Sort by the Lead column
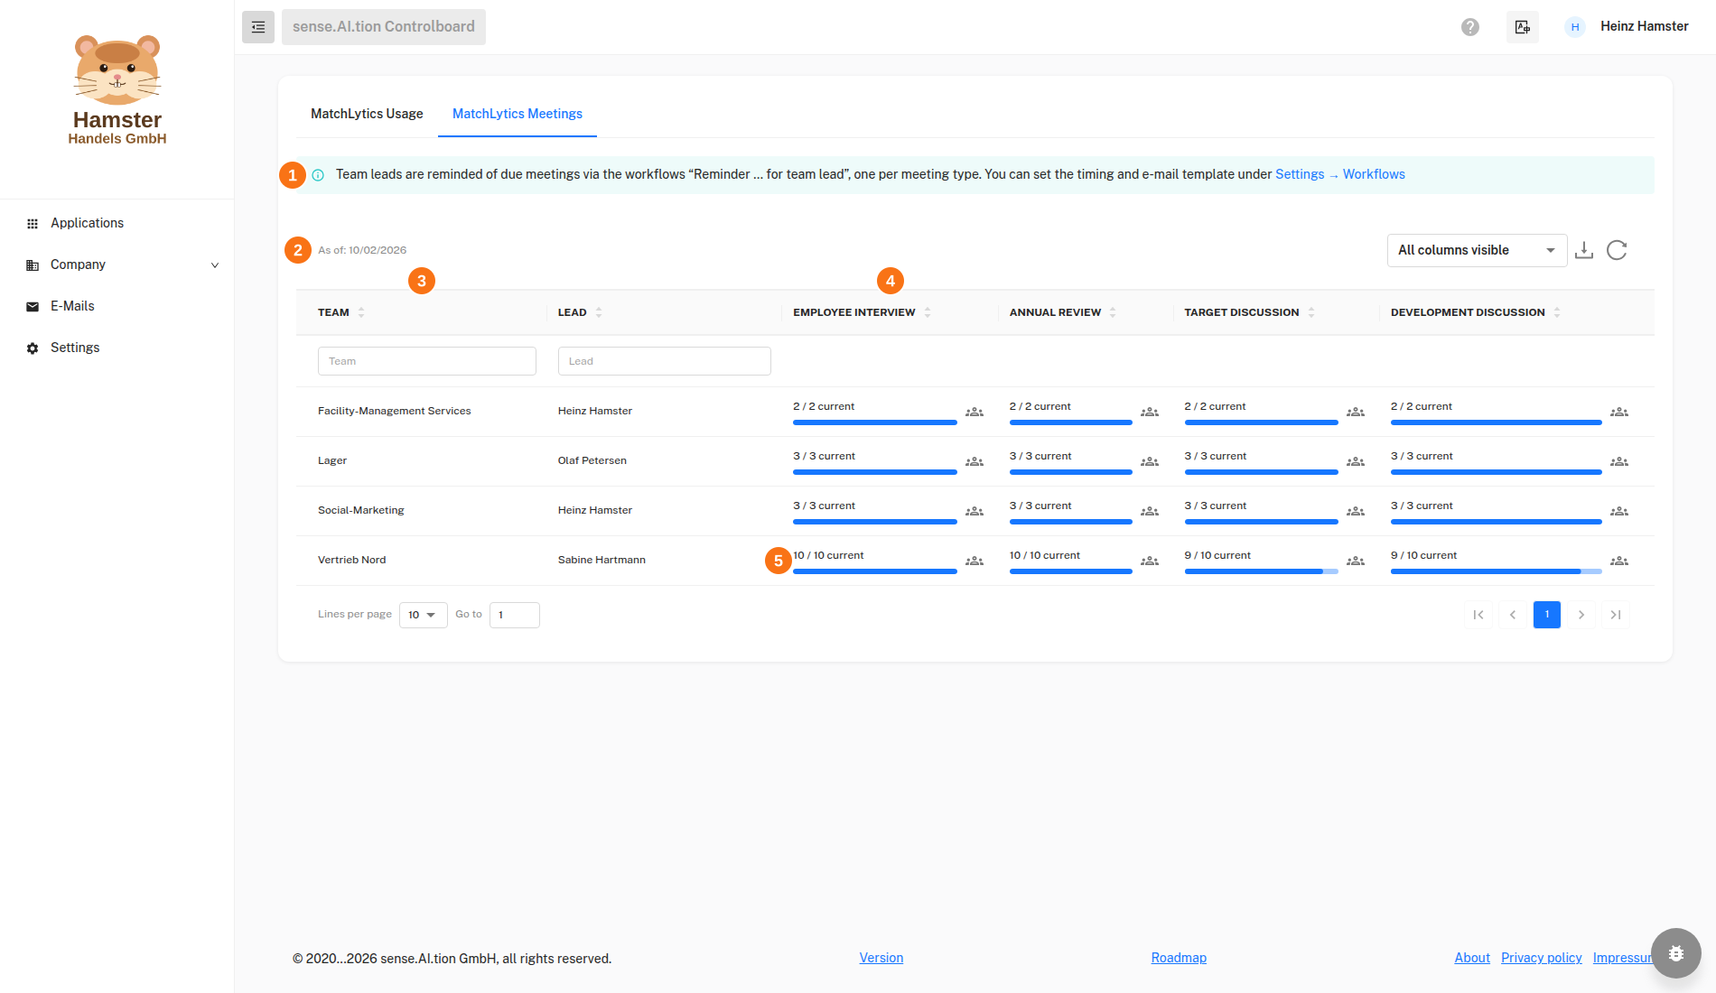Screen dimensions: 1716x993 click(599, 312)
